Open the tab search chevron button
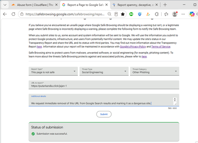The width and height of the screenshot is (198, 143). coord(5,5)
